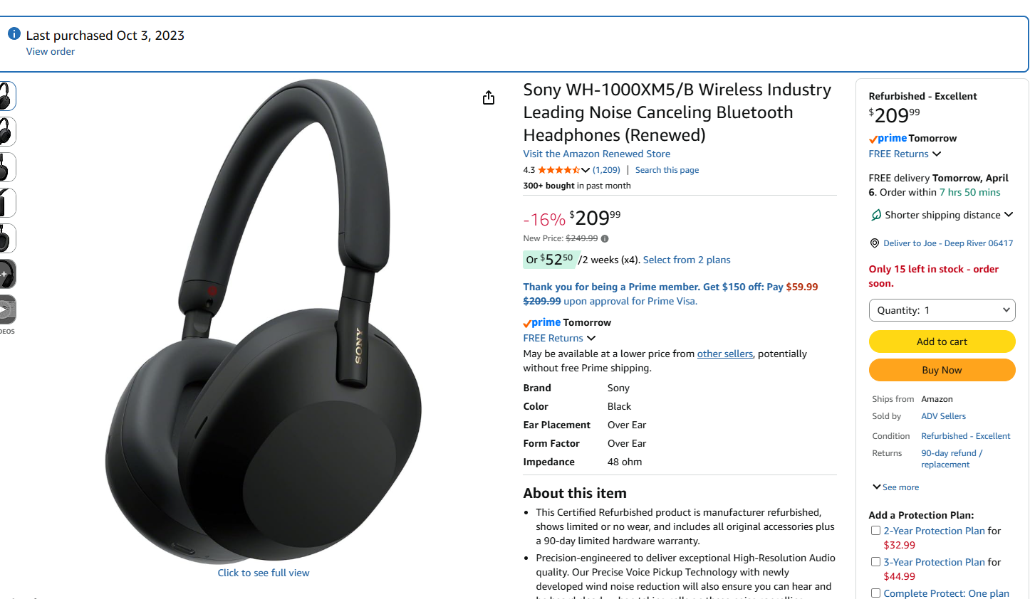Viewport: 1030px width, 599px height.
Task: Click the Add to cart button
Action: [x=942, y=341]
